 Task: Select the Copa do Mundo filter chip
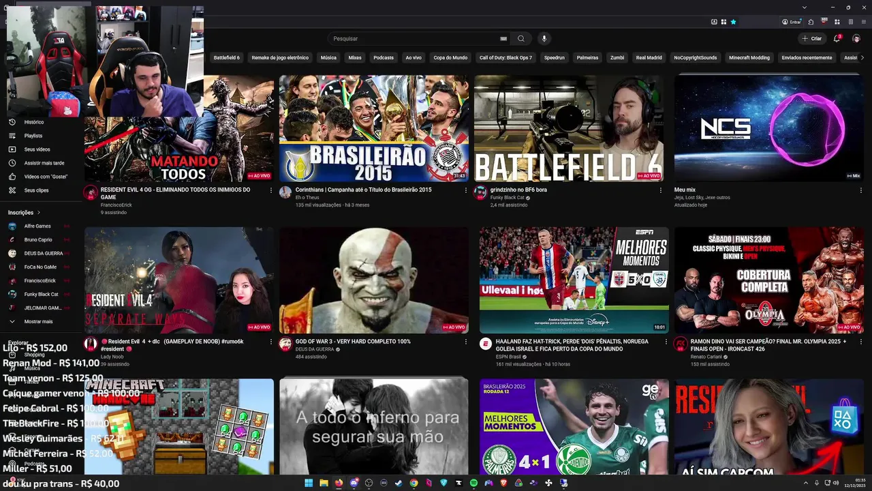click(450, 58)
